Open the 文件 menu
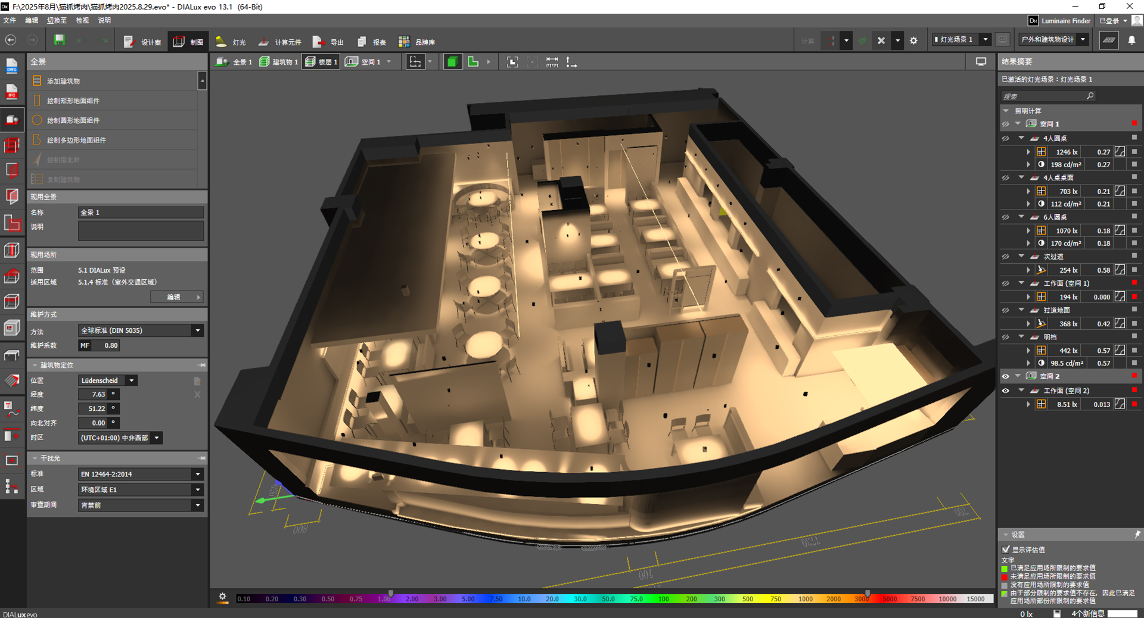This screenshot has width=1144, height=618. (x=10, y=20)
